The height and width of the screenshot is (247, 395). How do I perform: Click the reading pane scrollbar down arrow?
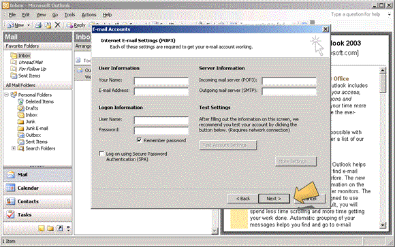(x=383, y=225)
